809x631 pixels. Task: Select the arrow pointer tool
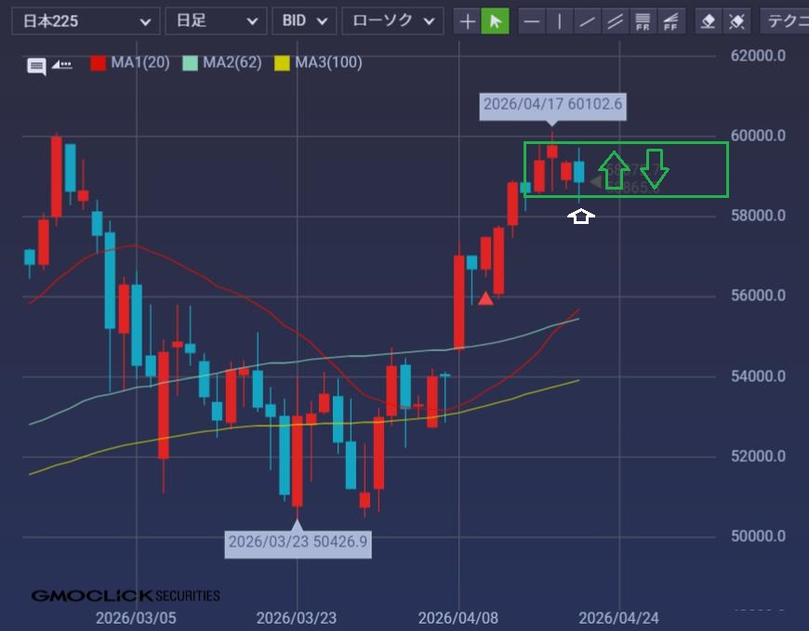point(496,21)
